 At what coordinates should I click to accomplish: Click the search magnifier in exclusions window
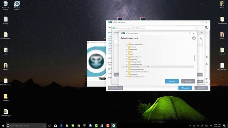(x=201, y=39)
